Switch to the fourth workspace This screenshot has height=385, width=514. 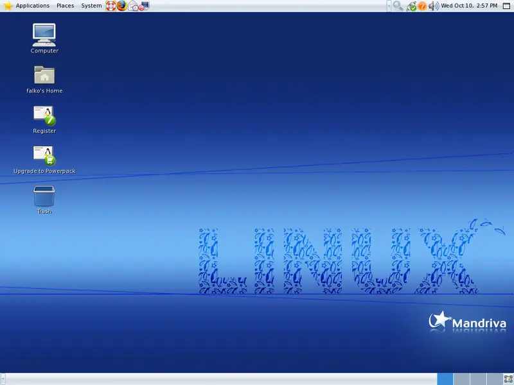494,379
